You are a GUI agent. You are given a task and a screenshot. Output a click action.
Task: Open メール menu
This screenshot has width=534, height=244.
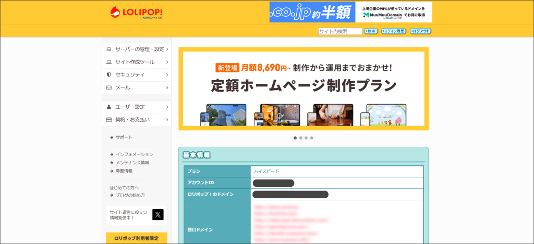tap(137, 87)
